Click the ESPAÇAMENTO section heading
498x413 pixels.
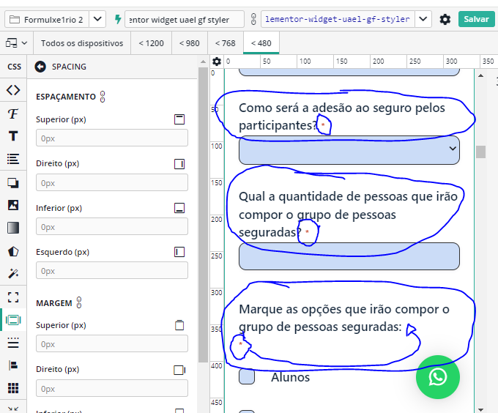(66, 97)
